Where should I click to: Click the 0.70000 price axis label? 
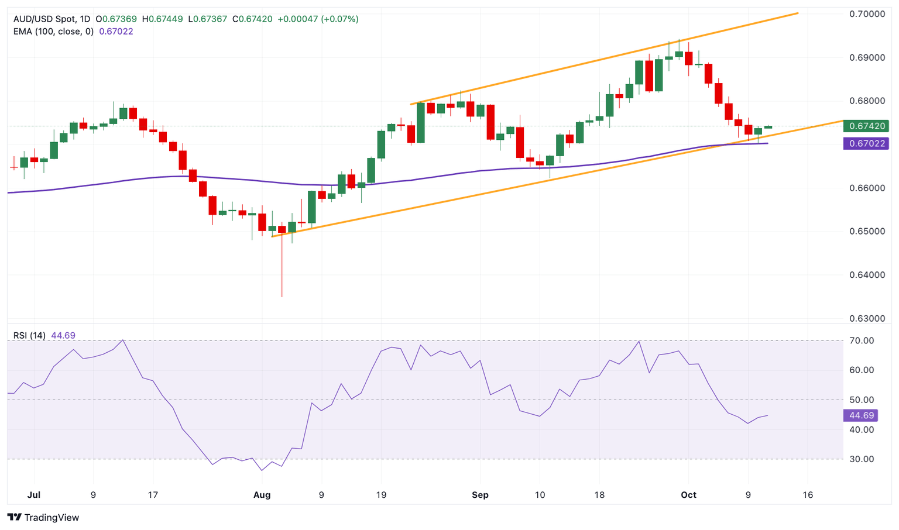(x=867, y=14)
